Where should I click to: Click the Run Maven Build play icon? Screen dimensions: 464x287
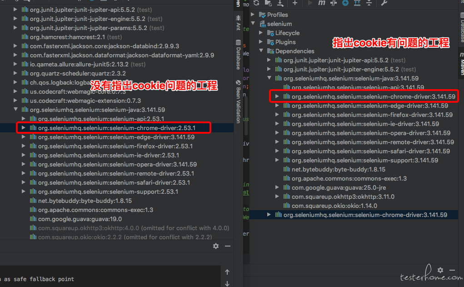(310, 3)
